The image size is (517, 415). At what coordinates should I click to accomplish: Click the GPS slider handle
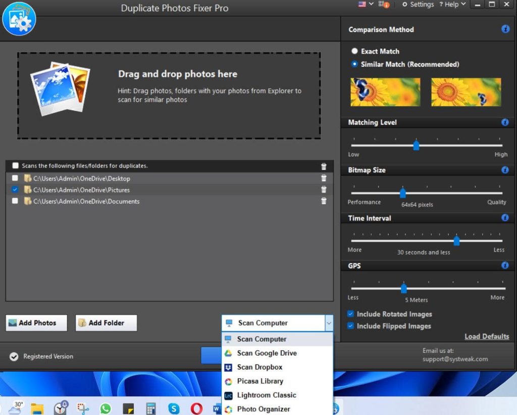click(x=403, y=288)
